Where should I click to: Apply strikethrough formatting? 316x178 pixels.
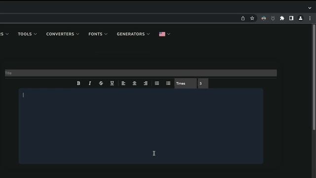(101, 83)
